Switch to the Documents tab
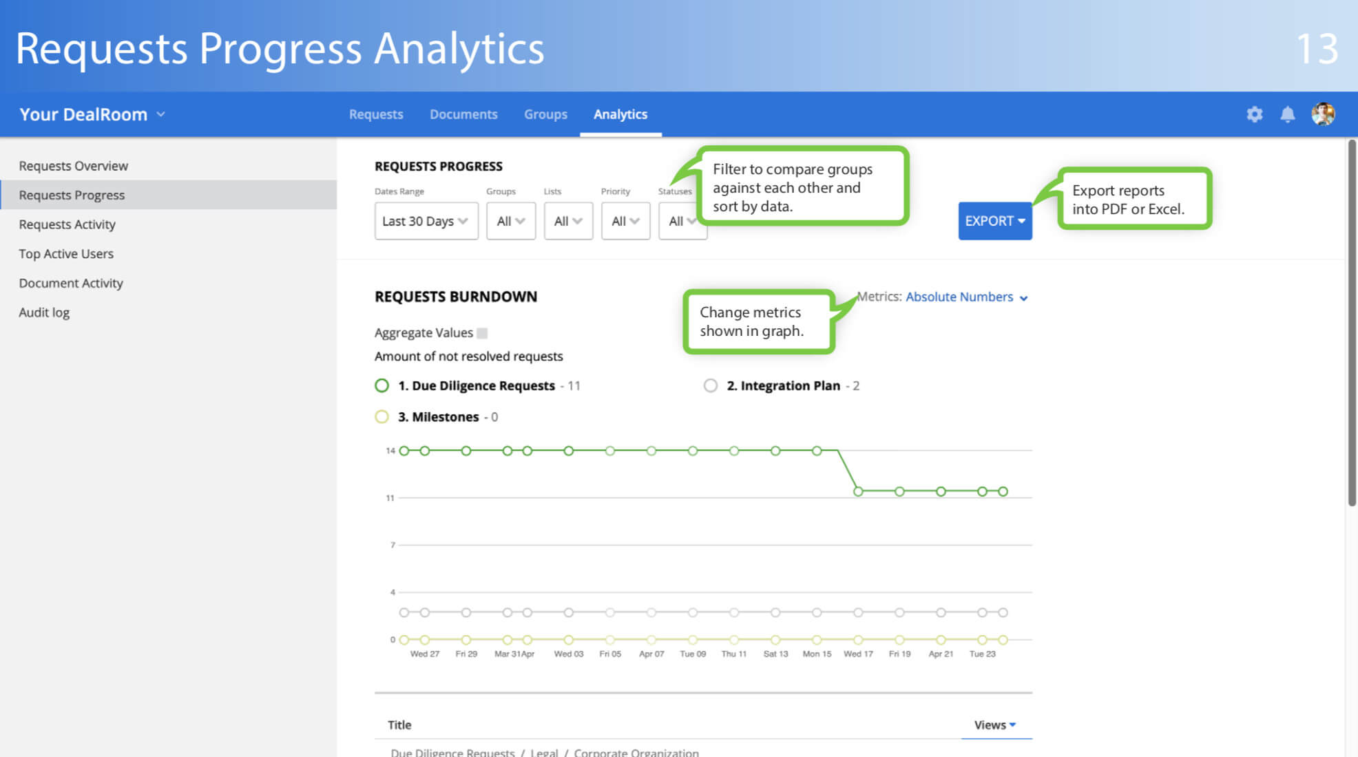1358x757 pixels. (x=463, y=114)
